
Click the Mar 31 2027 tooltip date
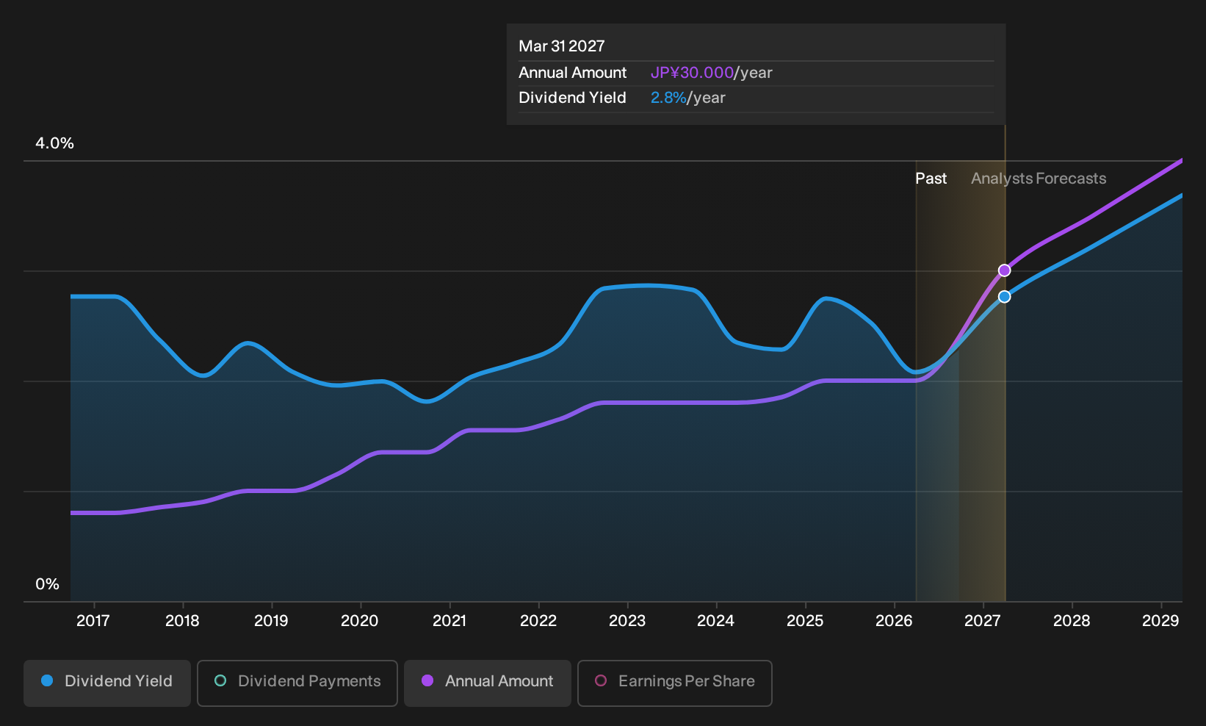562,46
